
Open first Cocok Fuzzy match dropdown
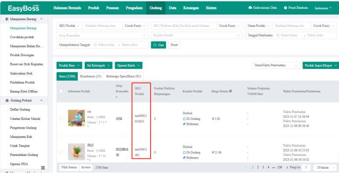point(135,26)
